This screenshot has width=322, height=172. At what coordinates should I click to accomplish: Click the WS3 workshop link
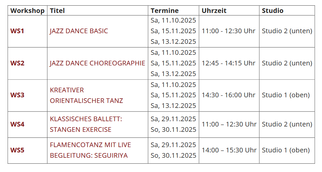click(x=17, y=95)
